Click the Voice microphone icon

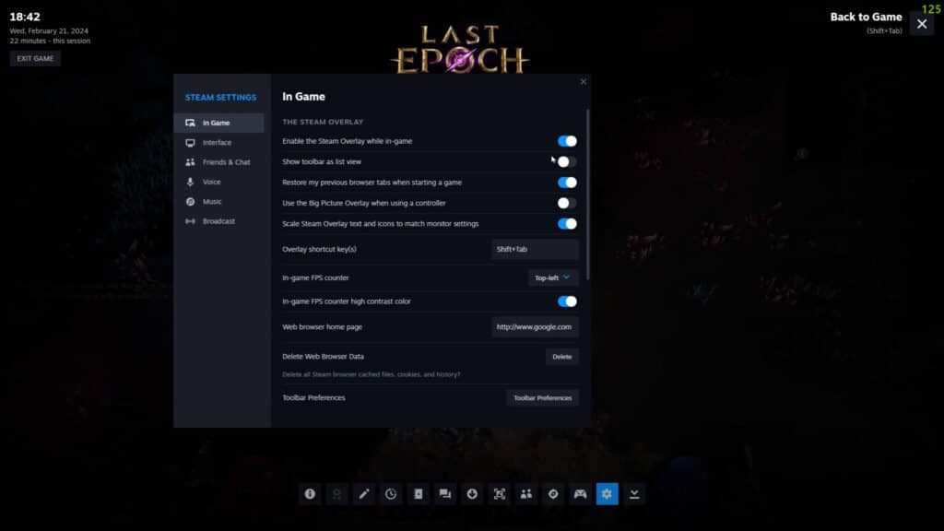(190, 182)
